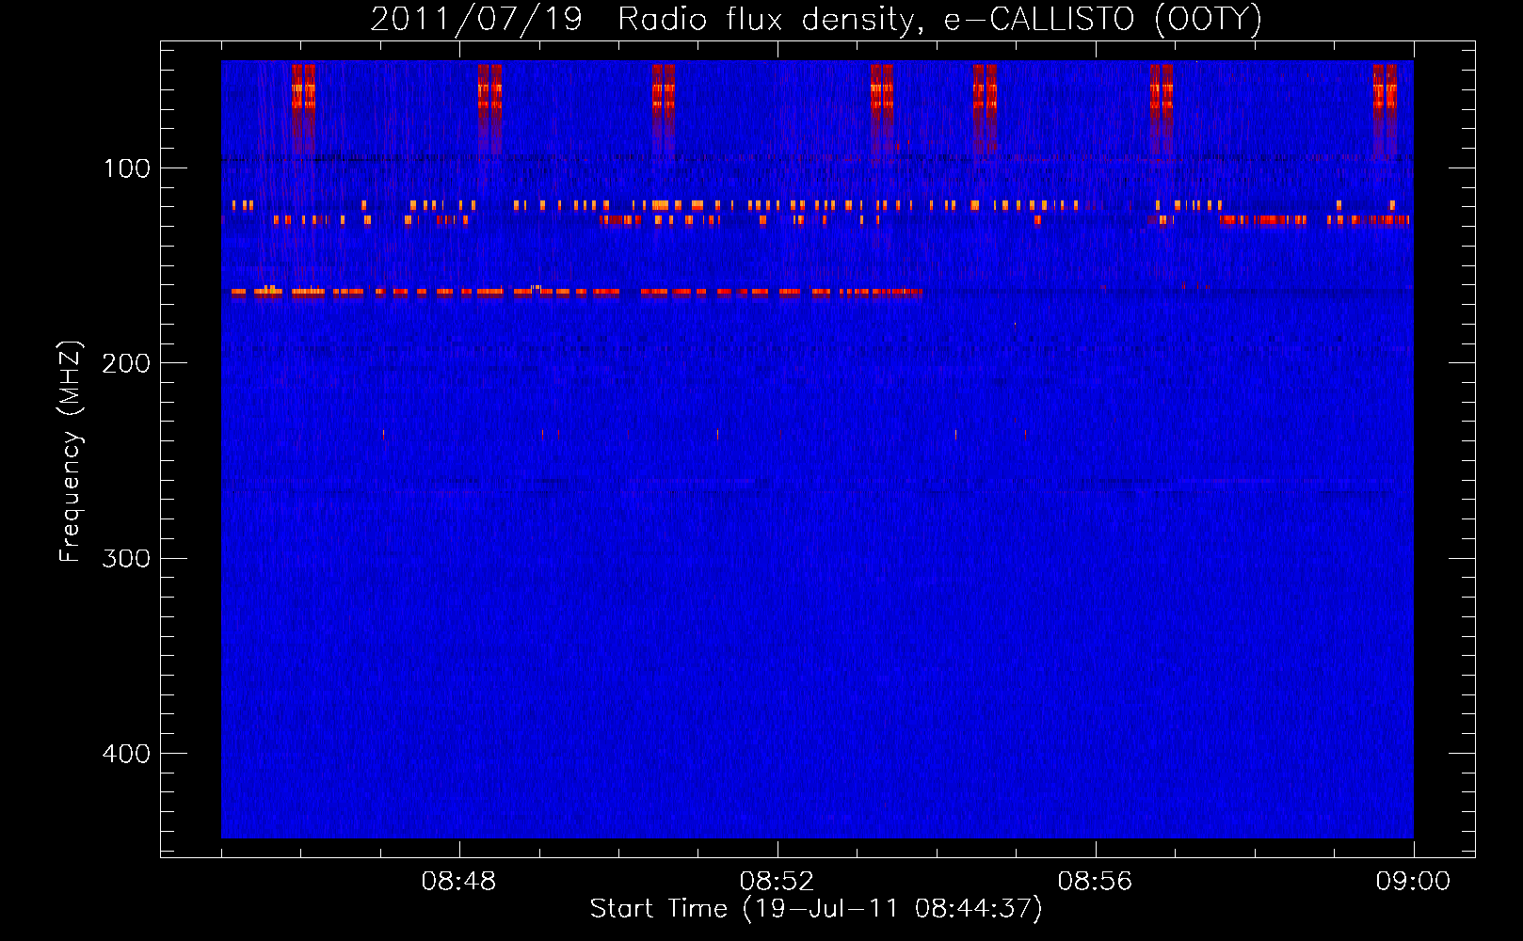This screenshot has width=1523, height=941.
Task: Click the 08:52 time tick label
Action: coord(777,882)
